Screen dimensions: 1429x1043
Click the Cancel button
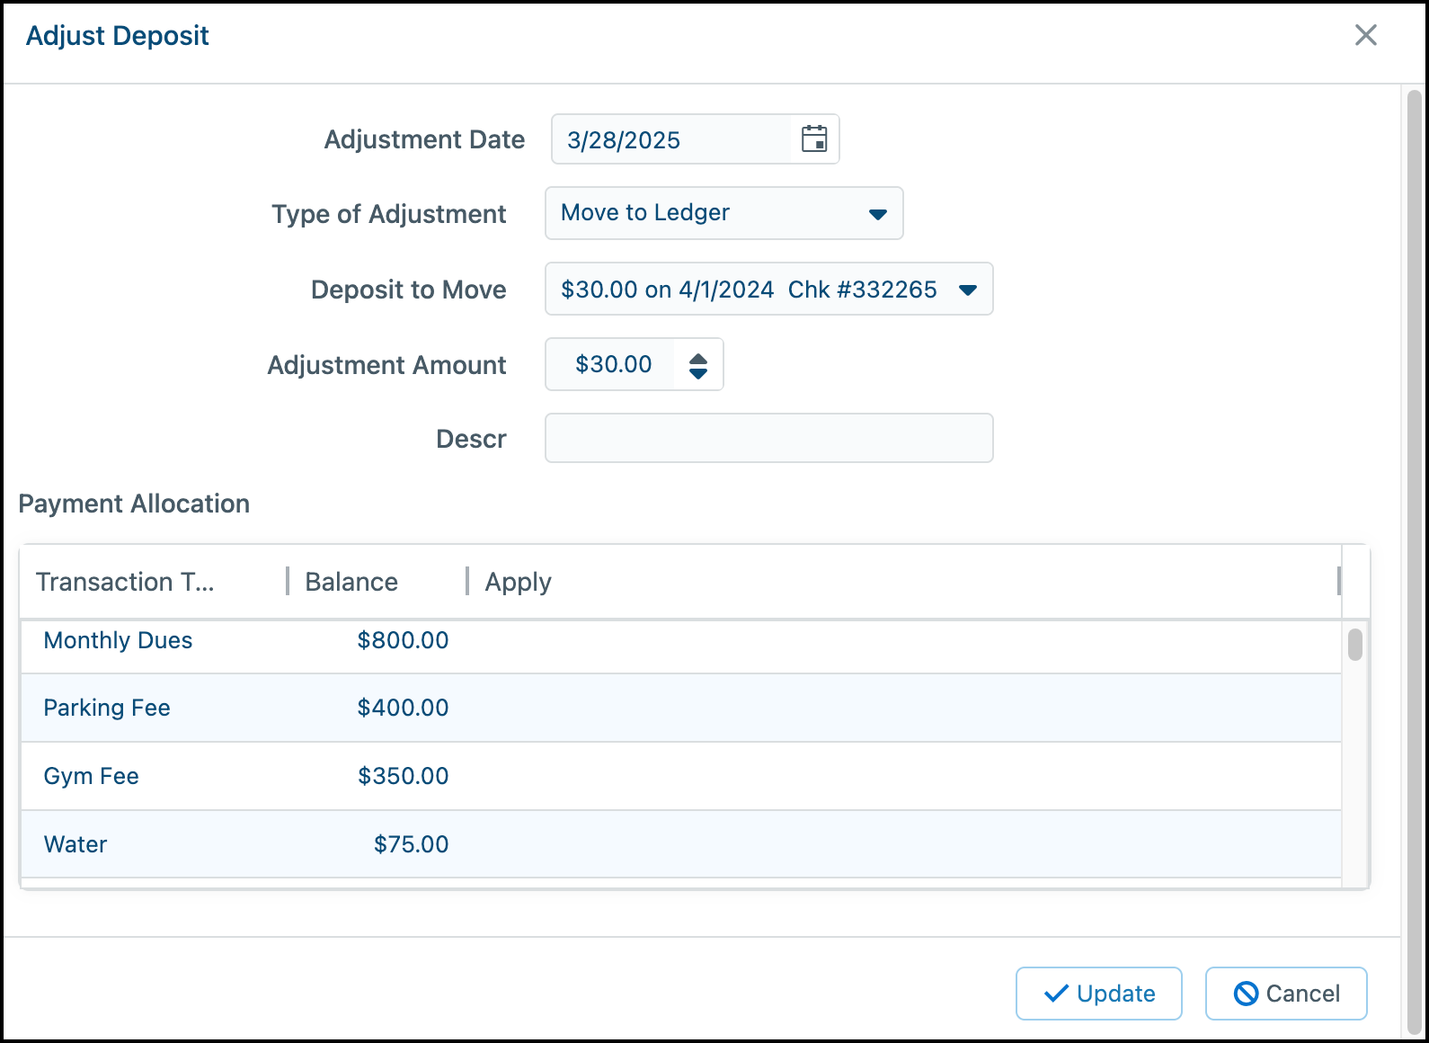click(x=1286, y=994)
